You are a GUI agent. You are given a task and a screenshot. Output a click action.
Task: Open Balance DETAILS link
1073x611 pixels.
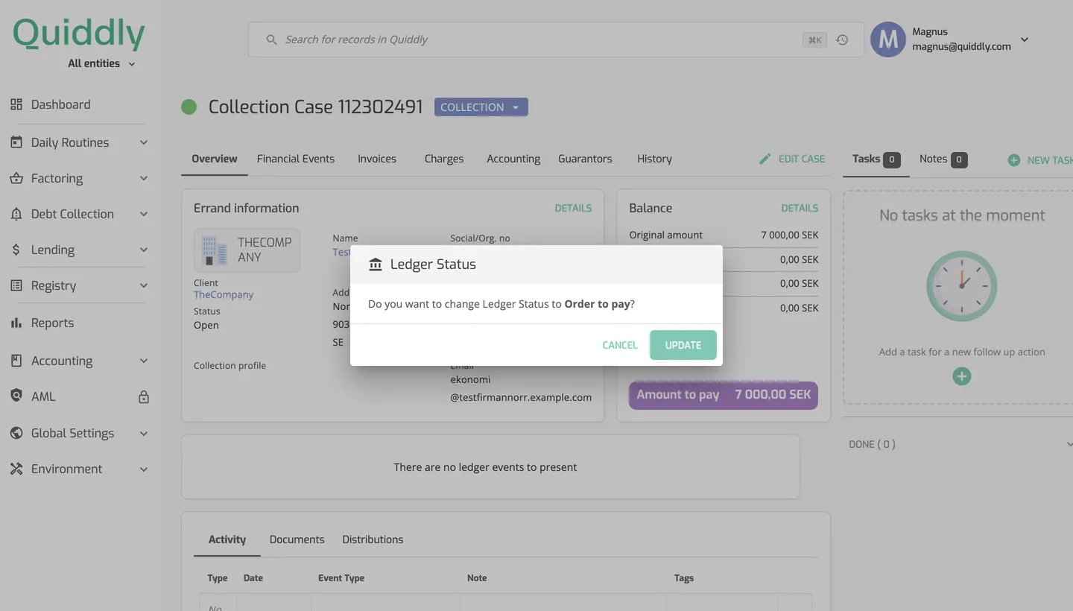point(800,208)
